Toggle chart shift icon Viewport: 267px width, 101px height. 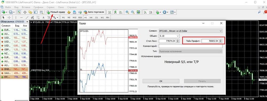click(x=151, y=12)
